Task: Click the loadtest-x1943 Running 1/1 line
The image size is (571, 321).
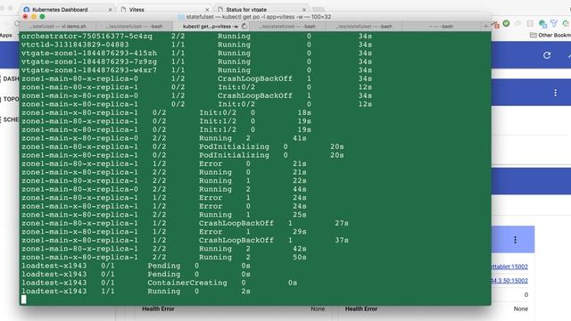Action: (136, 292)
